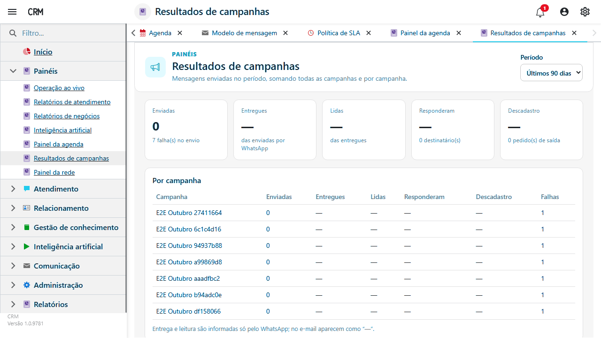Open the settings gear icon
Screen dimensions: 601x338
[x=585, y=12]
